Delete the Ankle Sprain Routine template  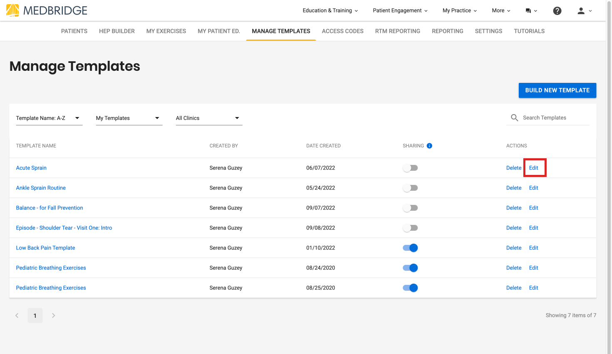pos(514,188)
